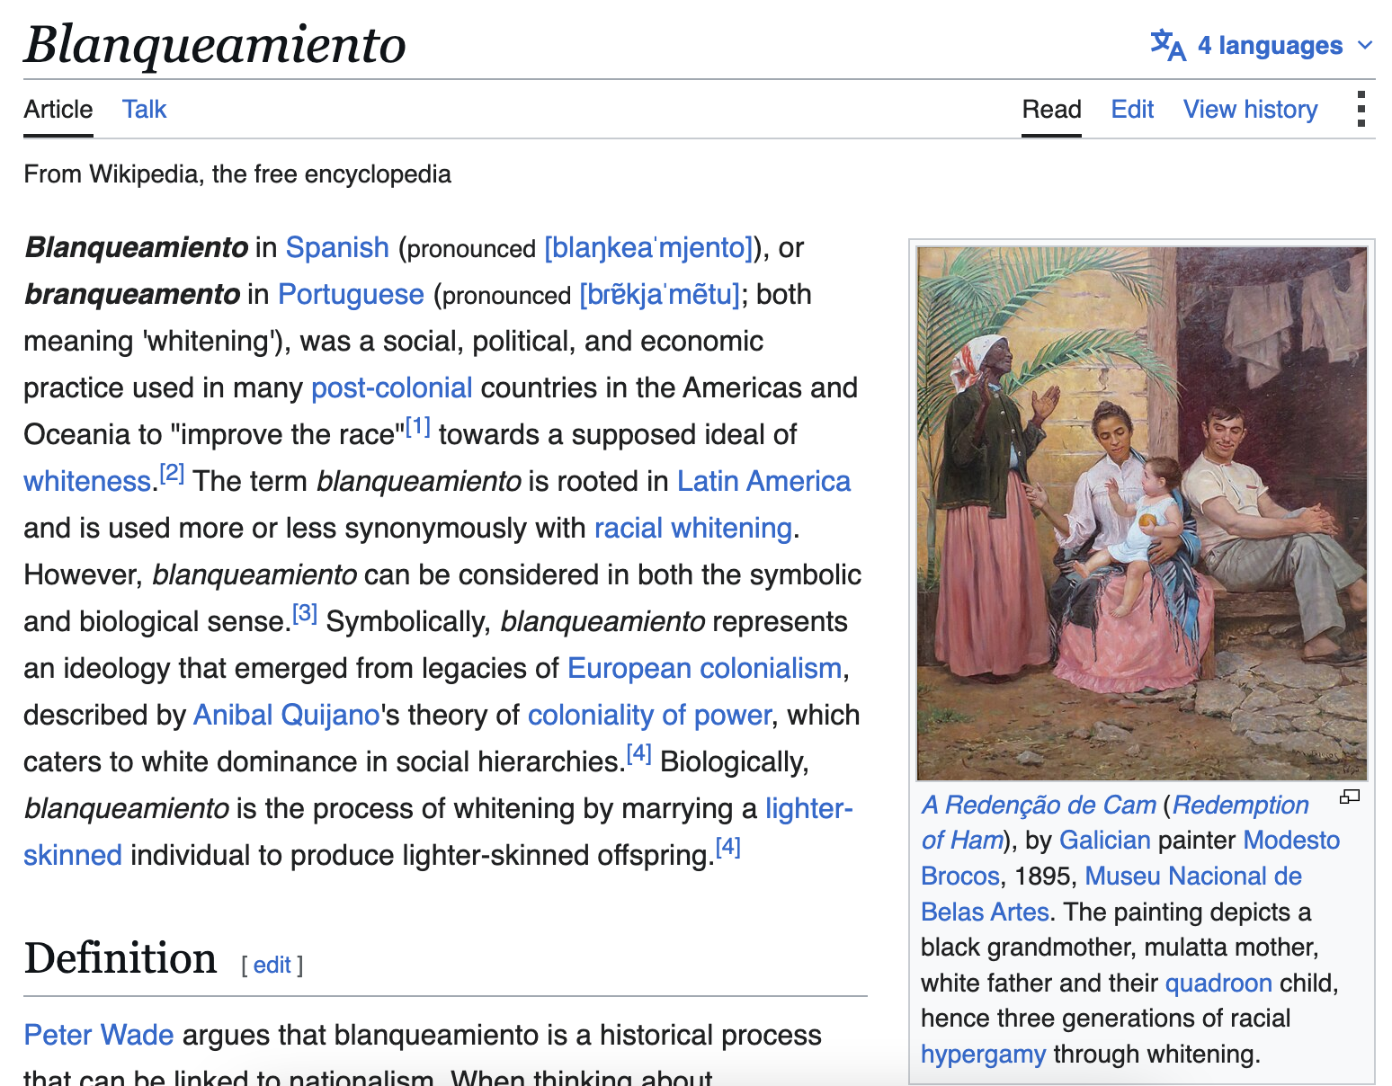1392x1086 pixels.
Task: Click the Portuguese IPA pronunciation link
Action: click(660, 294)
